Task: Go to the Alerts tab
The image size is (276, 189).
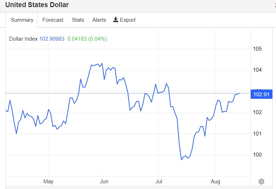Action: (x=99, y=20)
